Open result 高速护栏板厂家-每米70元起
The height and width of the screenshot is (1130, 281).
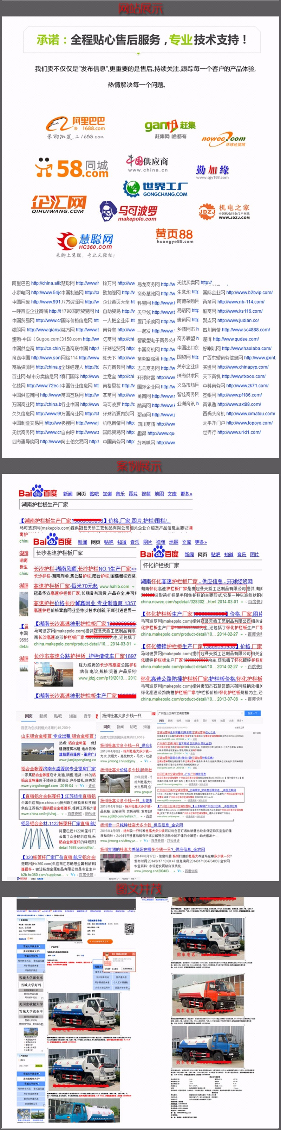[66, 586]
